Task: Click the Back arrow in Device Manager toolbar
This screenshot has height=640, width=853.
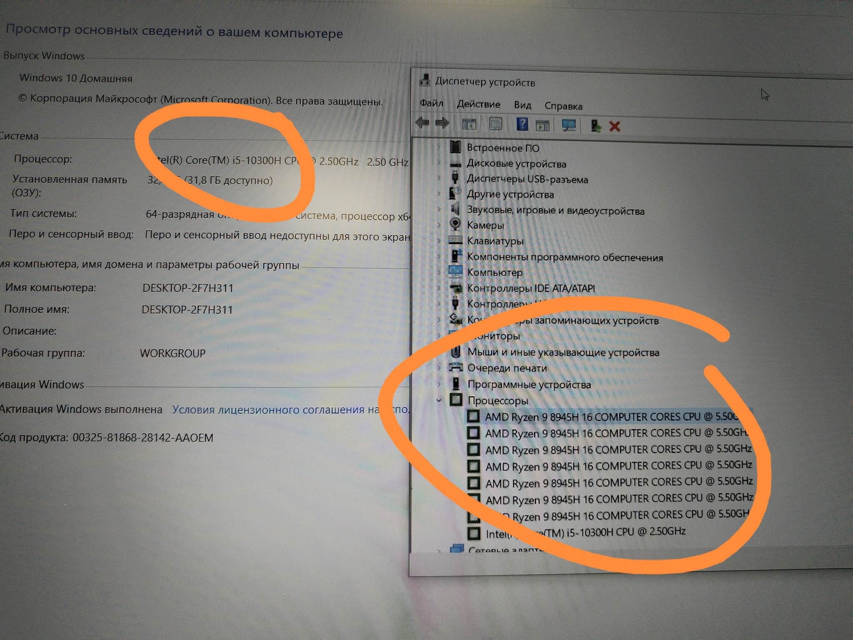Action: coord(423,123)
